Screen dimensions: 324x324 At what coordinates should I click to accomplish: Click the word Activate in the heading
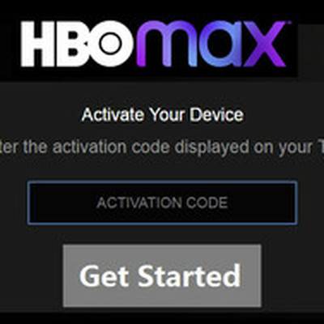coord(113,115)
